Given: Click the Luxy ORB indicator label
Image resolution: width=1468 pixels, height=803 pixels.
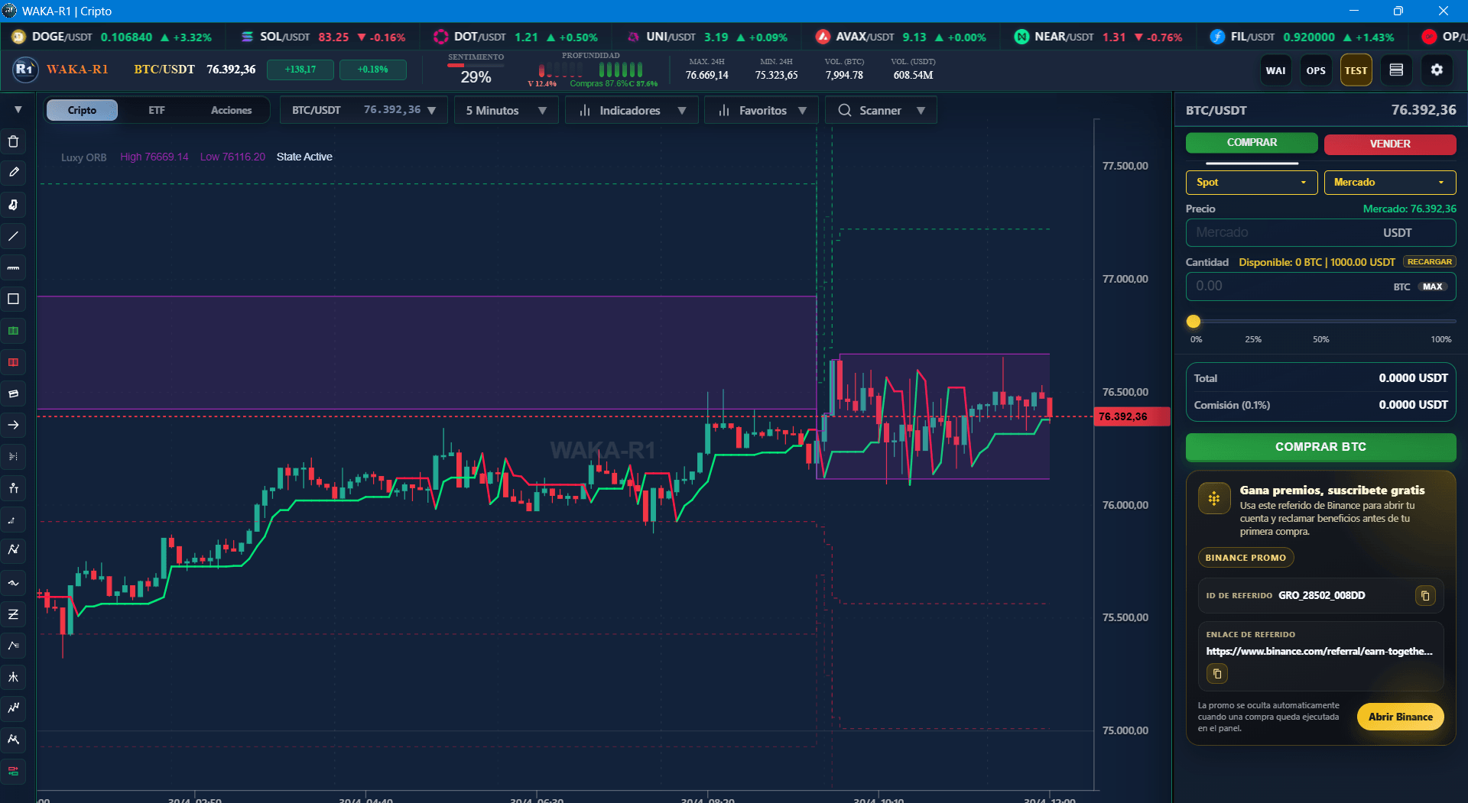Looking at the screenshot, I should [84, 157].
